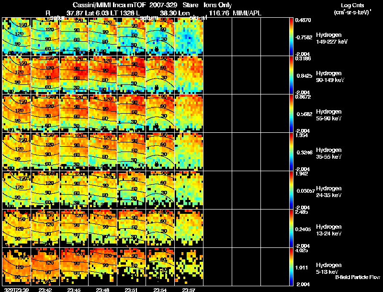383x292 pixels.
Task: Select the 55-90 keV image panel at 23:48
Action: tap(103, 114)
